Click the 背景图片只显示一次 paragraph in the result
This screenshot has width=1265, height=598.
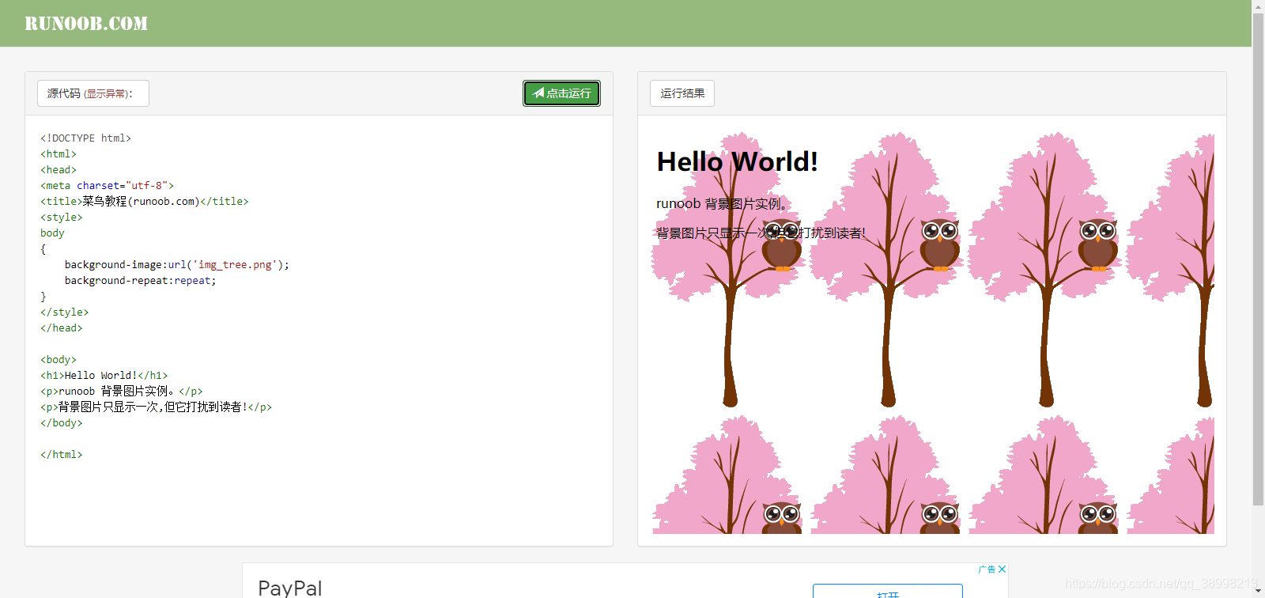coord(761,233)
